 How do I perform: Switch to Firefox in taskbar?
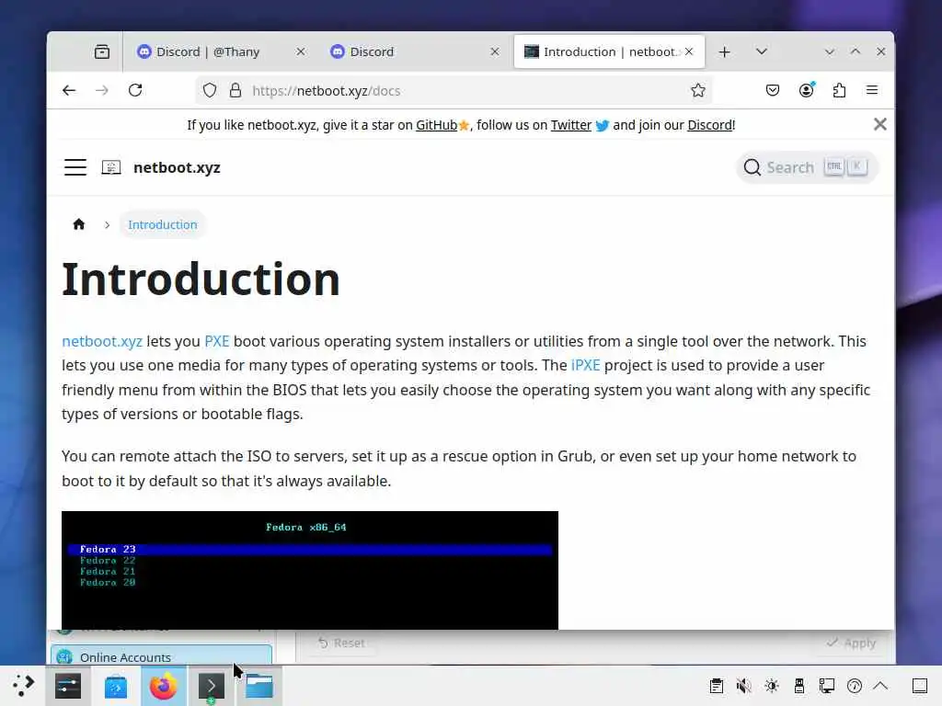click(164, 686)
